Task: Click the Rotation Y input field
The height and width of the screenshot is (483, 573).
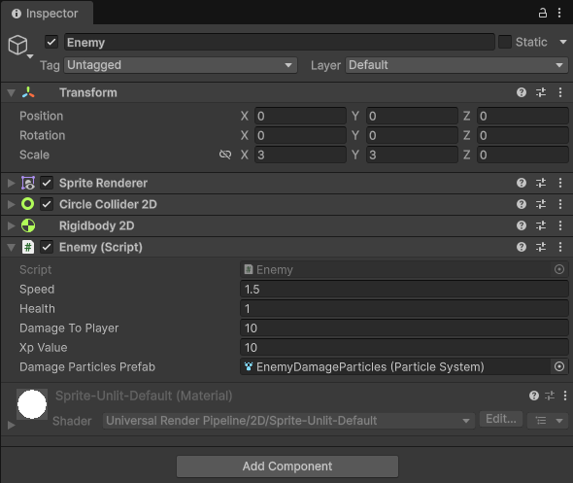Action: (x=412, y=135)
